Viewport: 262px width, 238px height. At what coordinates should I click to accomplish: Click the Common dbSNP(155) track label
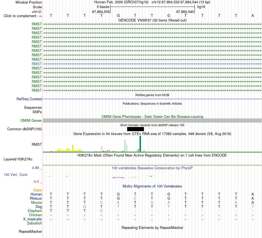(25, 129)
